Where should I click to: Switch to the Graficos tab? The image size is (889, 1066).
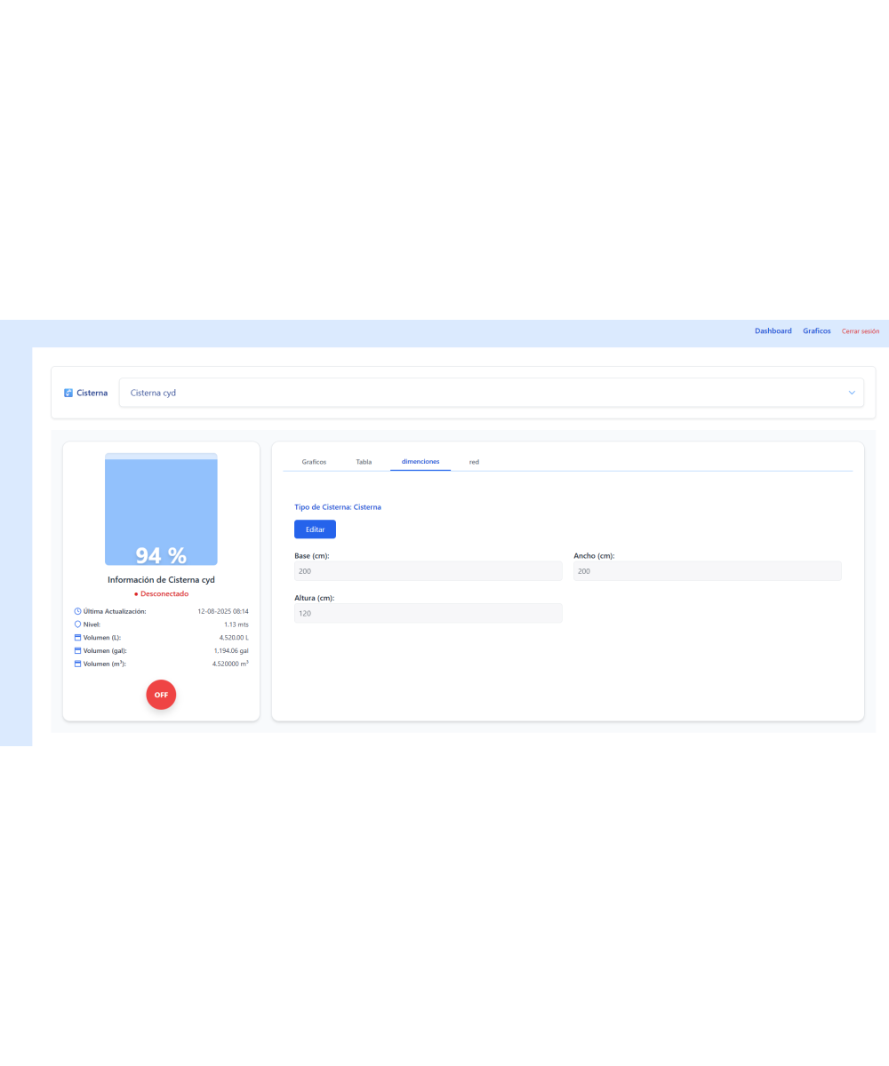314,462
